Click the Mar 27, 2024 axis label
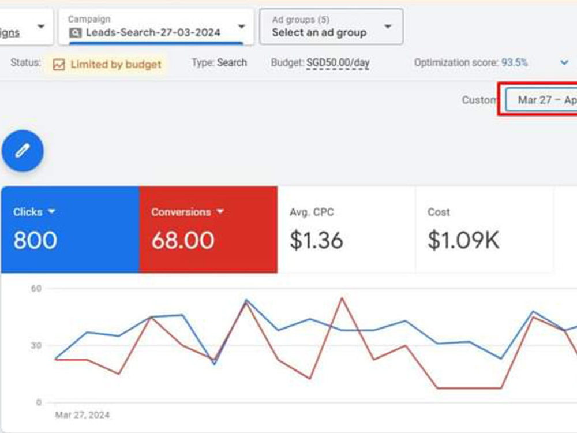The height and width of the screenshot is (433, 577). click(83, 415)
